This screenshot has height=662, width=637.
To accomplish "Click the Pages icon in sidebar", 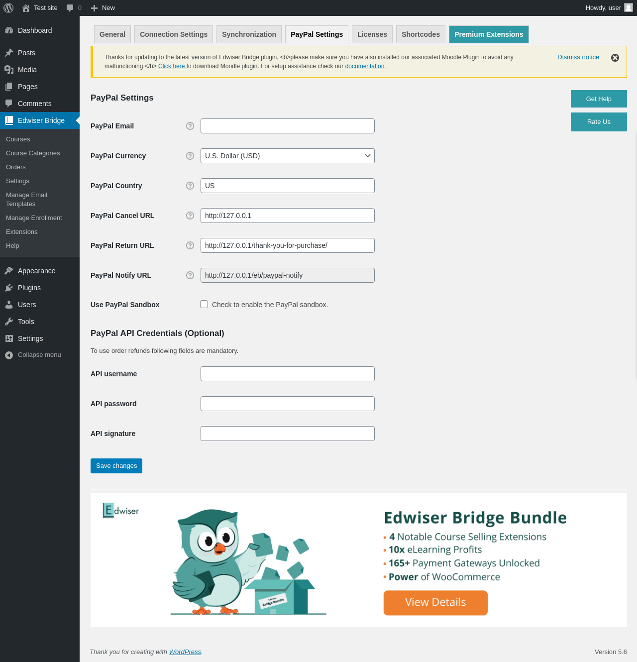I will (x=9, y=87).
